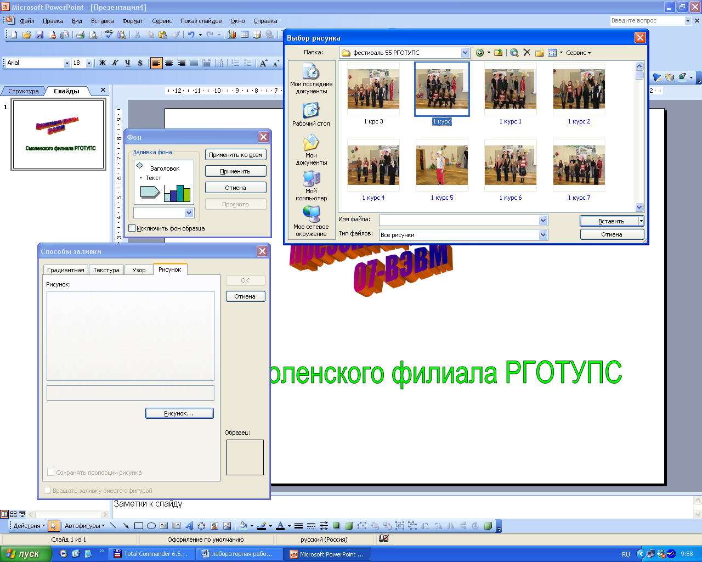Select the Oval drawing tool
Viewport: 702px width, 562px height.
click(x=151, y=526)
